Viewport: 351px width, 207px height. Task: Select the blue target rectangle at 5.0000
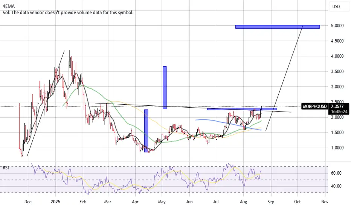click(x=278, y=27)
